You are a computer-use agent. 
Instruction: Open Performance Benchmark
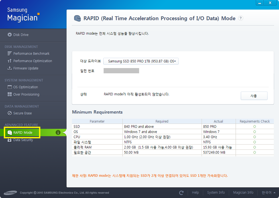point(31,53)
